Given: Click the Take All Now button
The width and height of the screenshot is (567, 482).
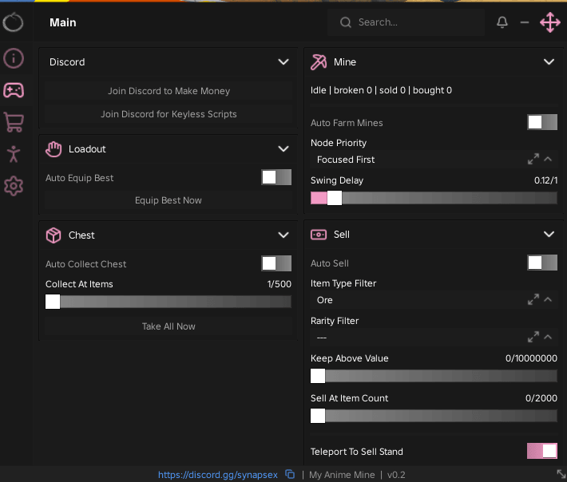Looking at the screenshot, I should (169, 326).
